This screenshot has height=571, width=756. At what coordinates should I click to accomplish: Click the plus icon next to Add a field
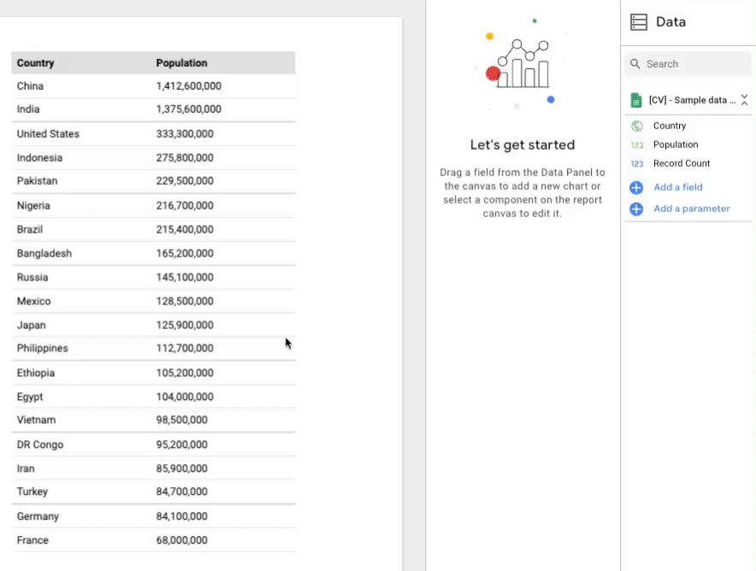pyautogui.click(x=636, y=187)
